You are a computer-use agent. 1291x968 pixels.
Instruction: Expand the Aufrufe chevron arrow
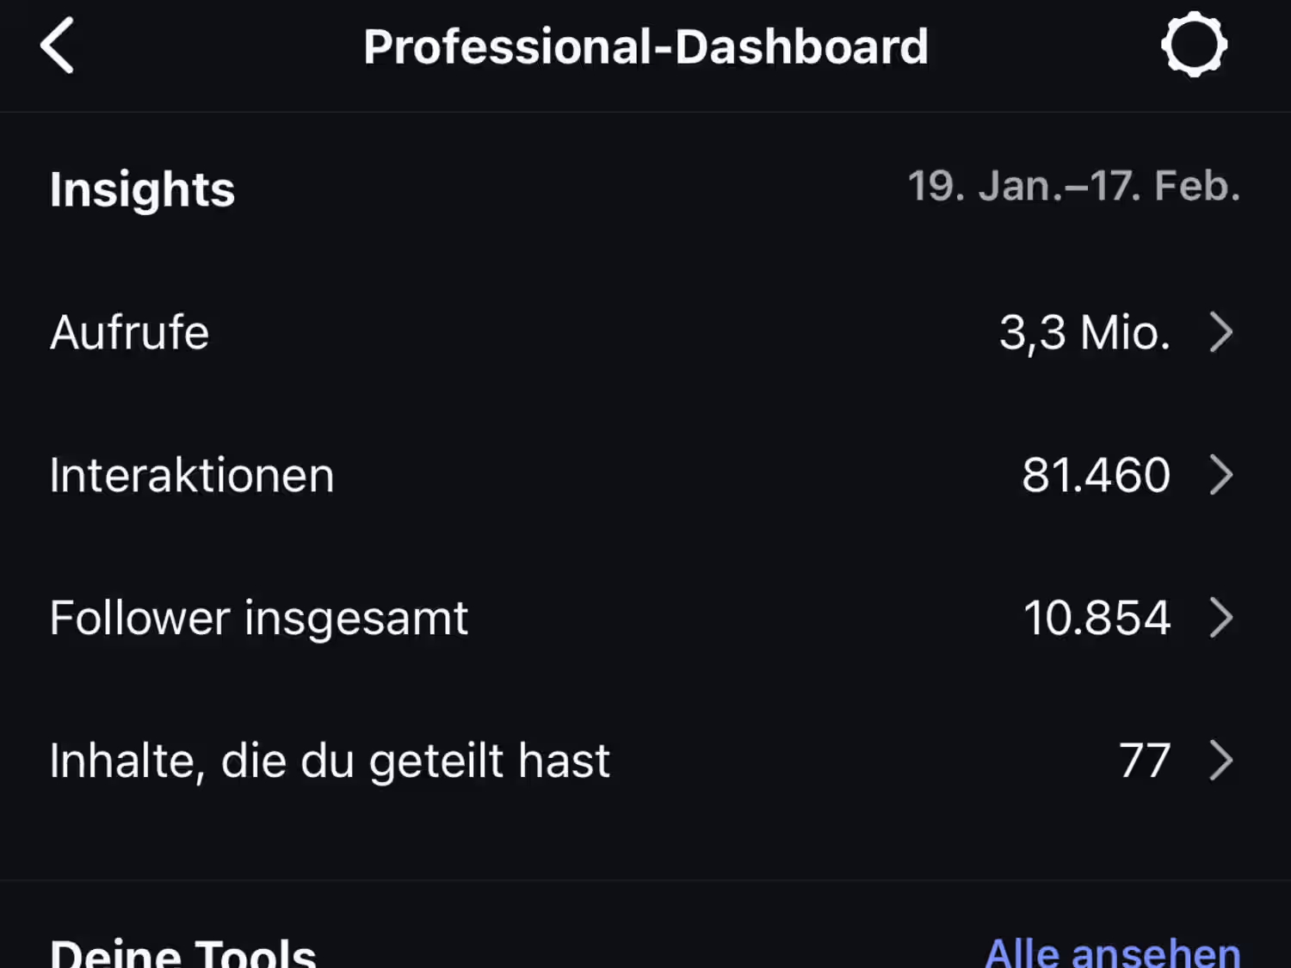coord(1220,333)
